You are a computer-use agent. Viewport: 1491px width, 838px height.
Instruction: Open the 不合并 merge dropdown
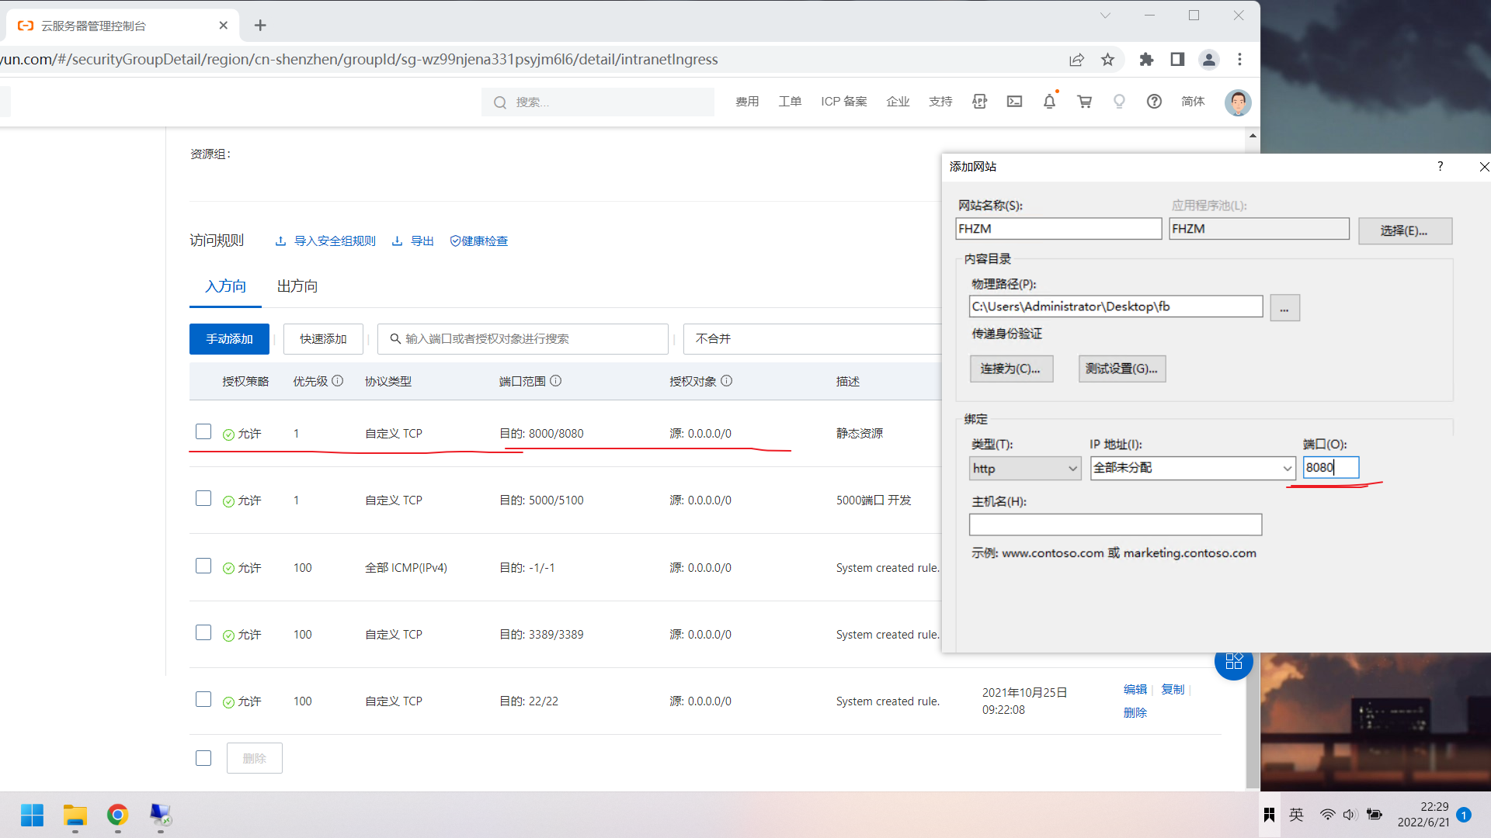click(x=812, y=339)
